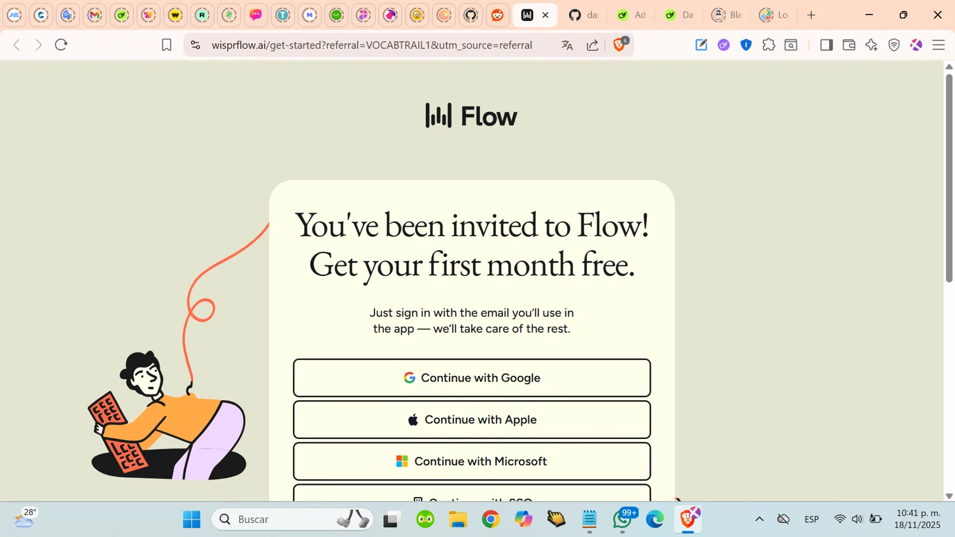This screenshot has height=537, width=955.
Task: Reload the current page
Action: click(x=61, y=45)
